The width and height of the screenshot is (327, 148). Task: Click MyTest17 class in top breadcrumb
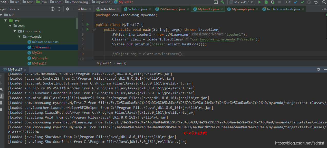coord(123,2)
